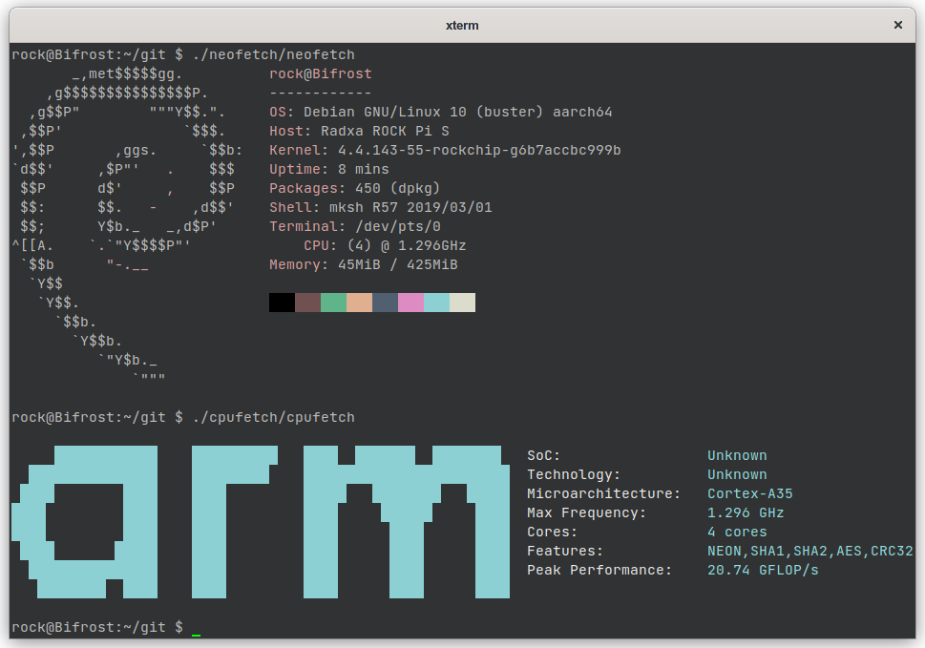The width and height of the screenshot is (925, 648).
Task: Click the cyan color block
Action: 437,303
